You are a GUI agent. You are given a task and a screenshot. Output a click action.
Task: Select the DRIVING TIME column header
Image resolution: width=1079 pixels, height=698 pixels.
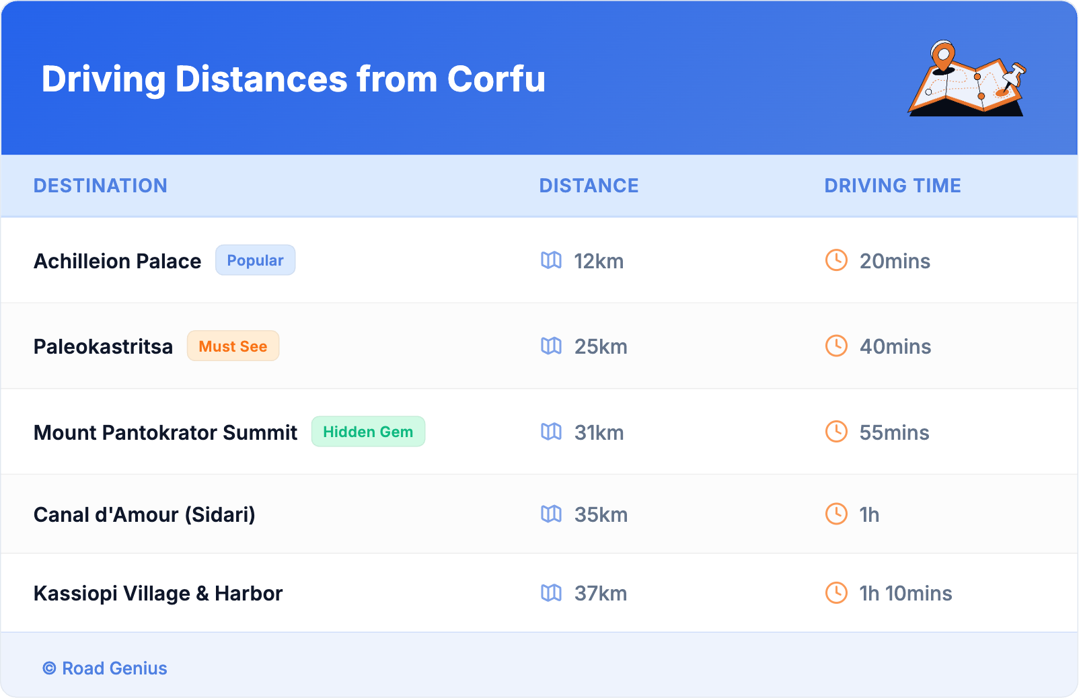(x=893, y=186)
